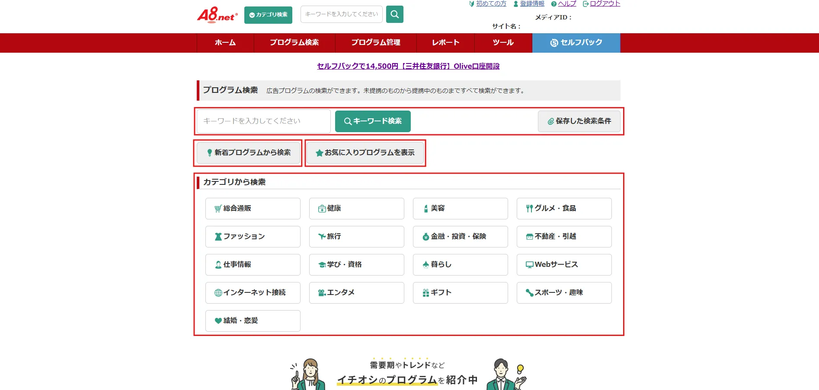The height and width of the screenshot is (390, 819).
Task: Click お気に入りプログラムを表示 button
Action: point(365,153)
